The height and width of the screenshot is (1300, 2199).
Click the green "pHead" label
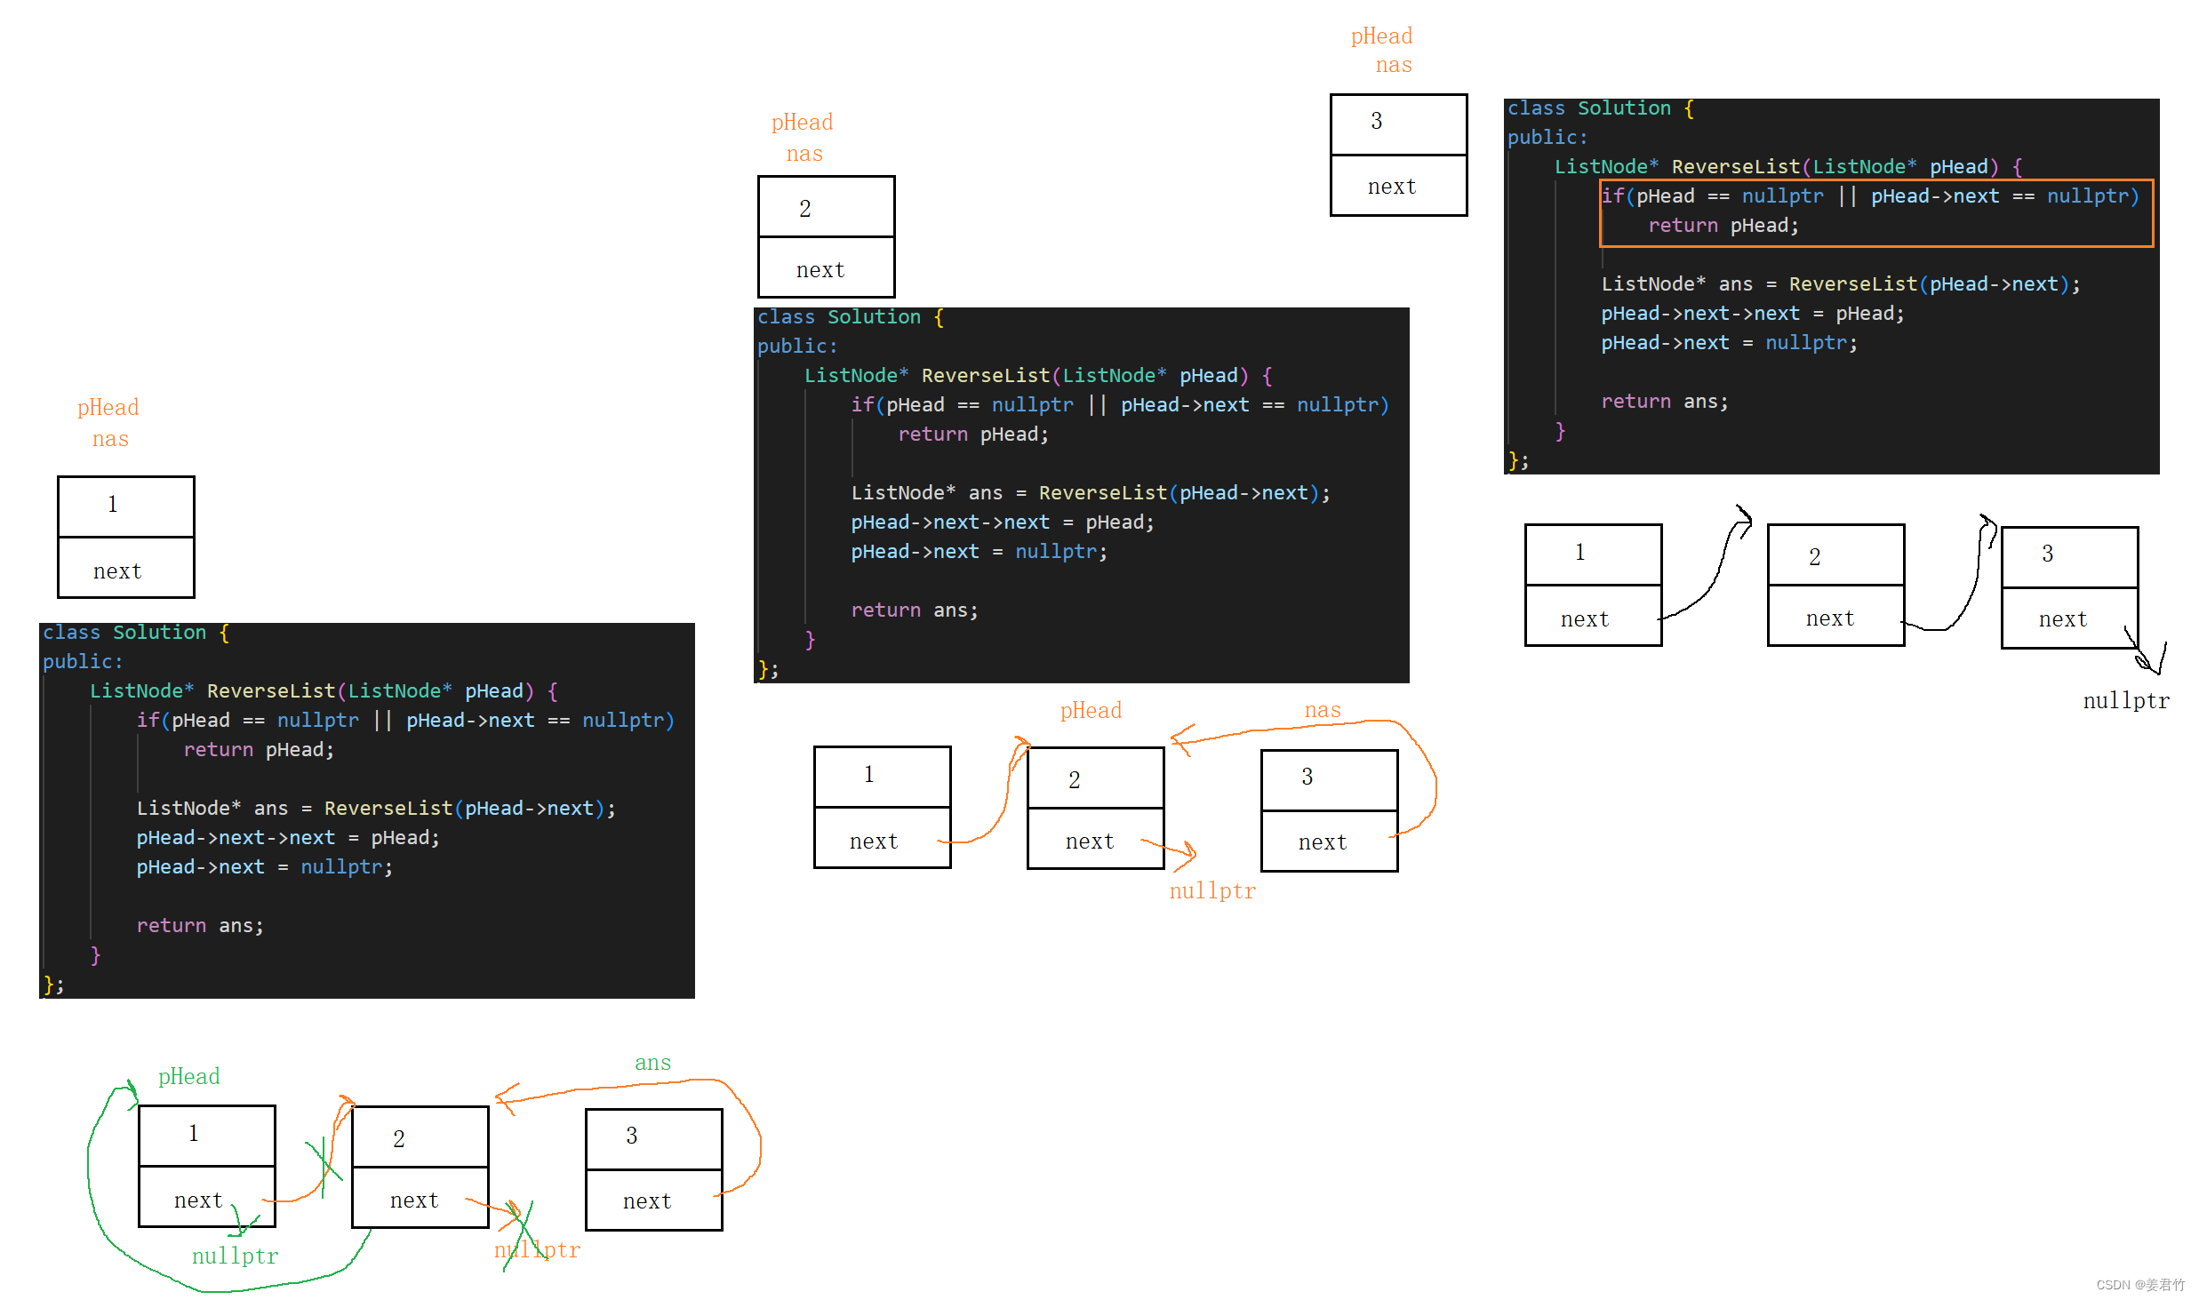[x=188, y=1077]
